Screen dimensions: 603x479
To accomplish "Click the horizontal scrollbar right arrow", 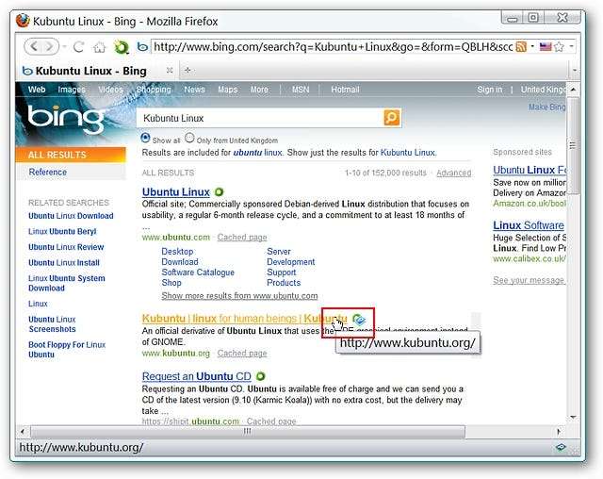I will [559, 431].
